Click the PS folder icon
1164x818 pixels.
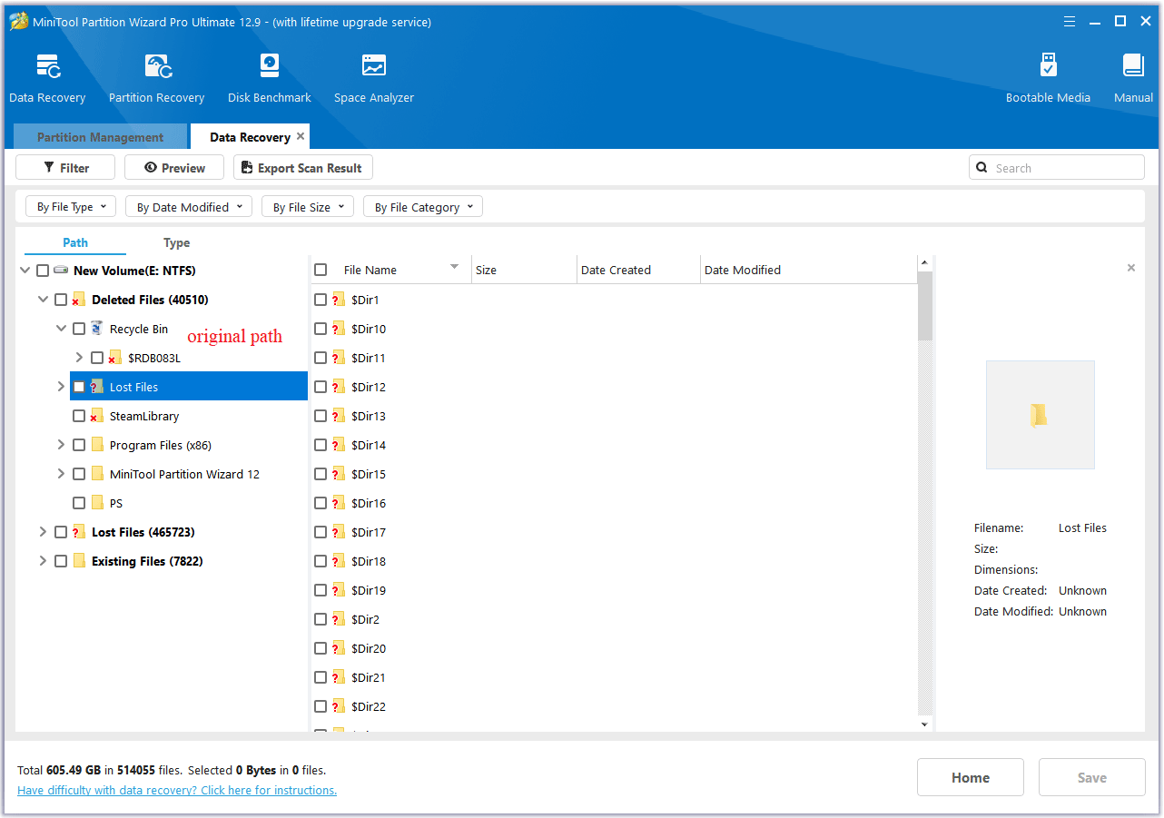[97, 503]
